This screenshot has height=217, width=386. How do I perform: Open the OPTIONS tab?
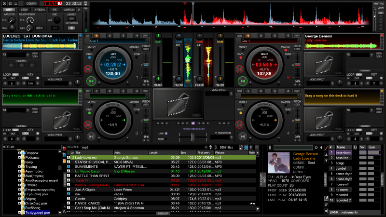(39, 10)
